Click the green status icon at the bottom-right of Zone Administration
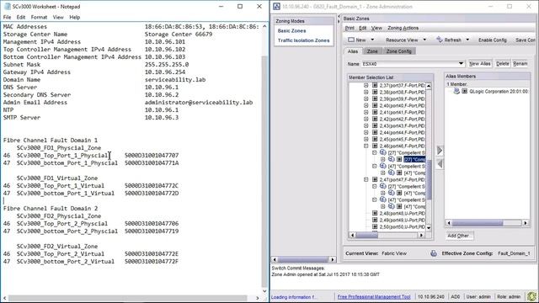539x303 pixels. 531,296
